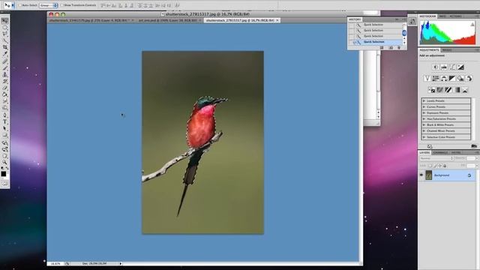Expand Black & White Presets list

click(x=424, y=125)
